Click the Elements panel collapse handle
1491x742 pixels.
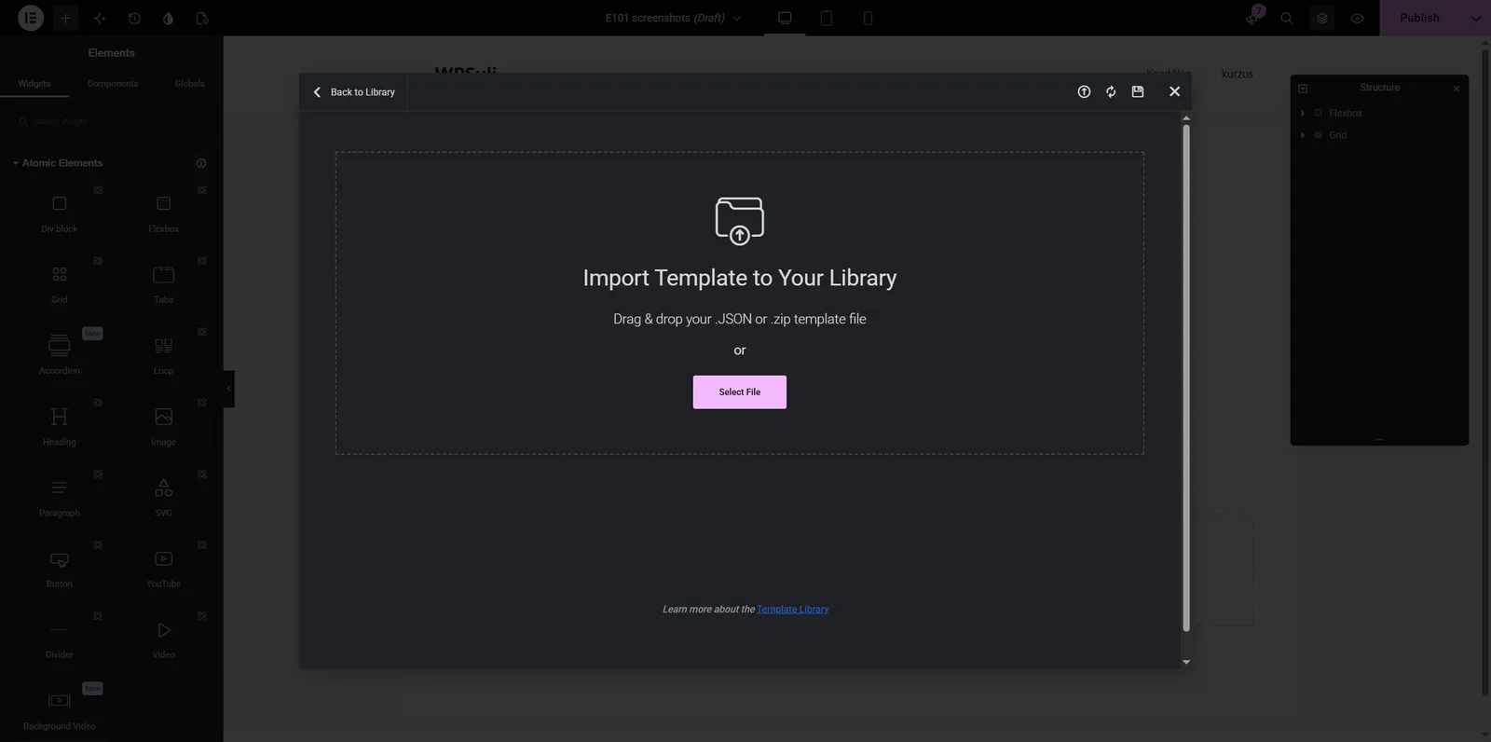tap(228, 389)
